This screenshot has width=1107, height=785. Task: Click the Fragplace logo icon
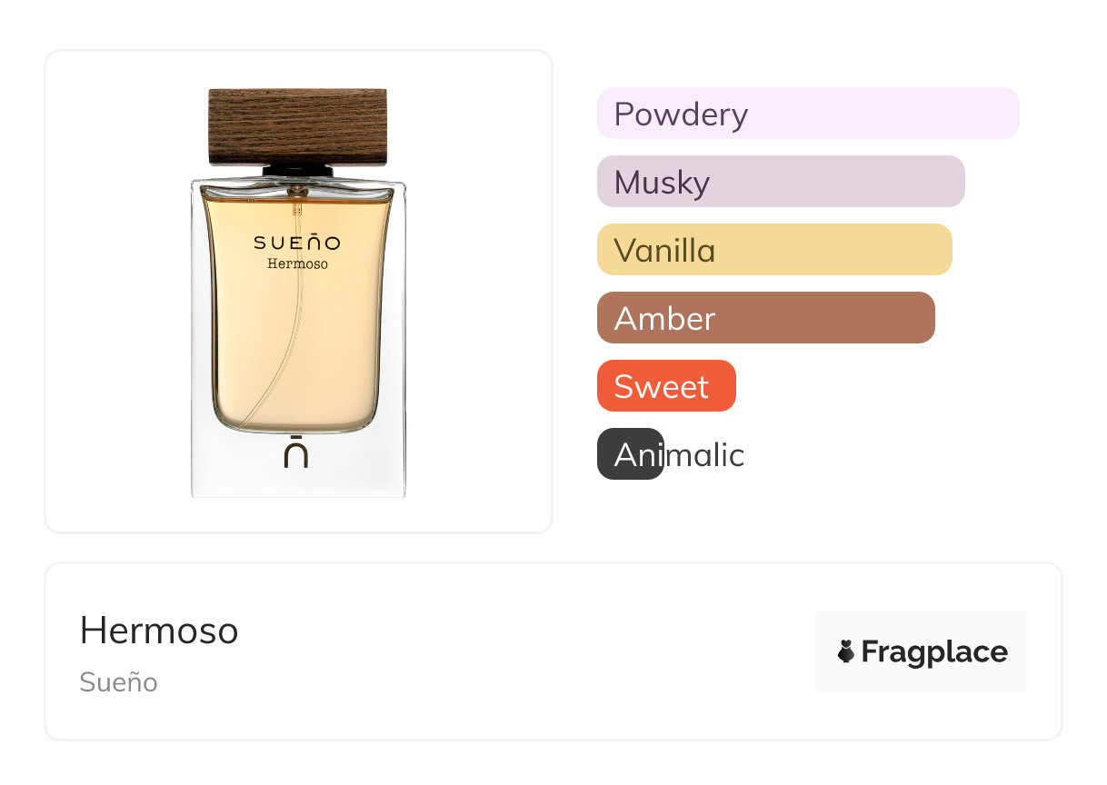846,651
